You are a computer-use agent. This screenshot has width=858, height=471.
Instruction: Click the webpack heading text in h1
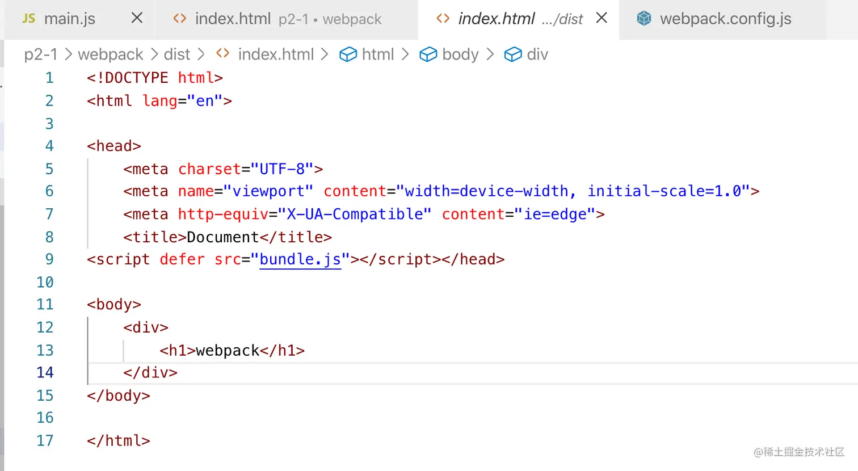tap(228, 351)
